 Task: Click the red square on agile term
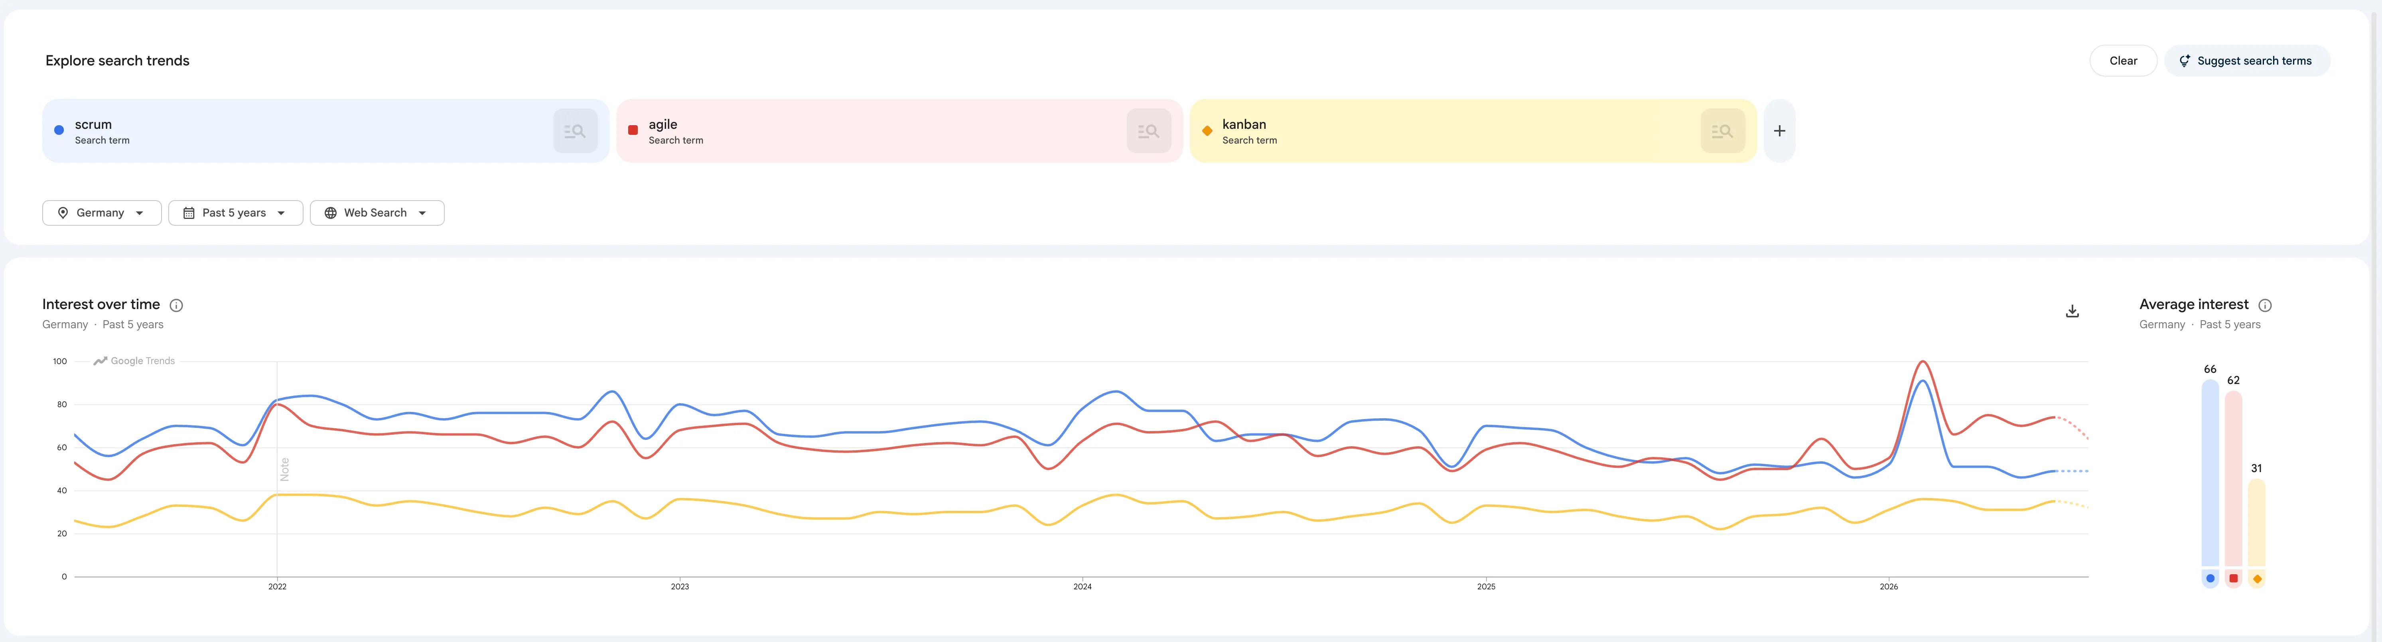633,130
